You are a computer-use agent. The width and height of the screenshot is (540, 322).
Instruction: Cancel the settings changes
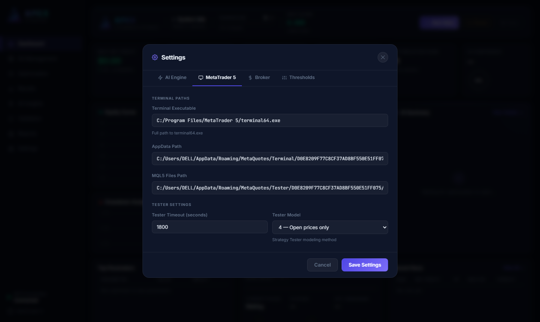point(322,265)
